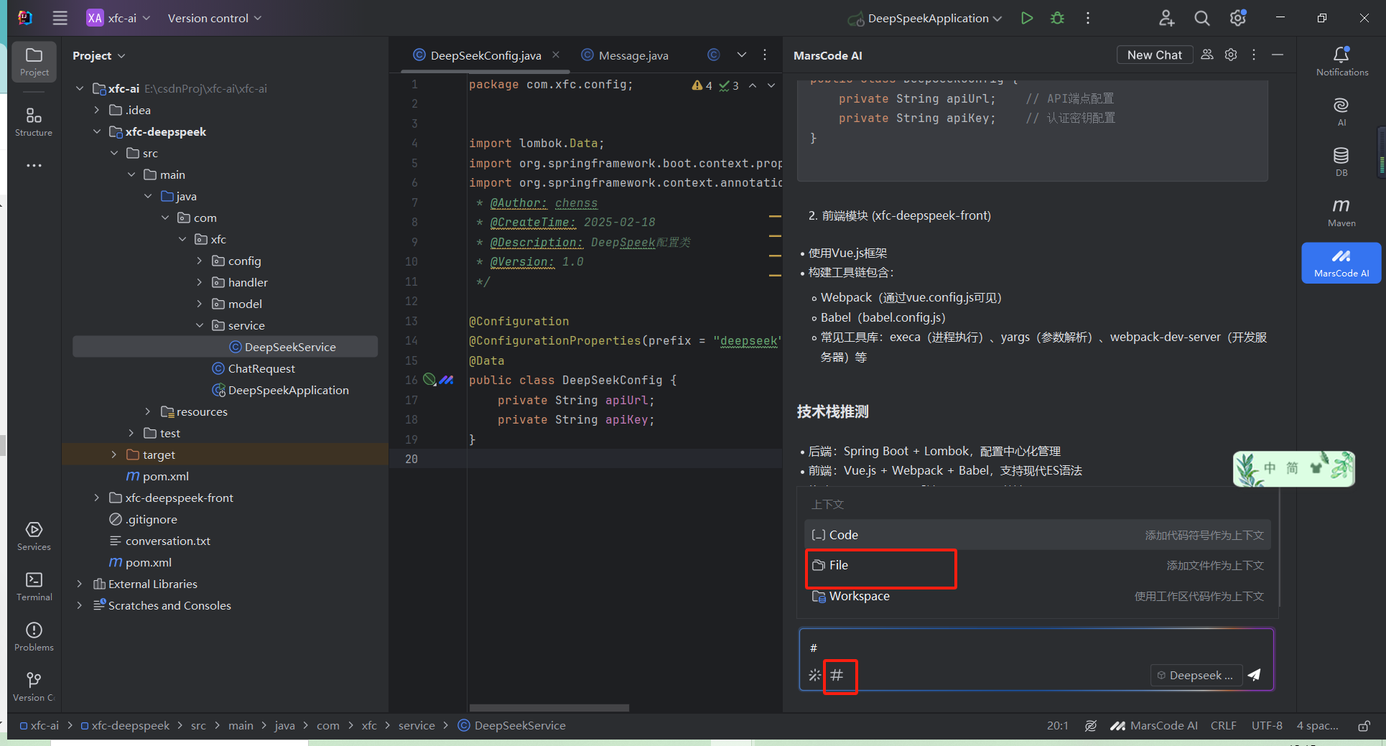Open the Services tool window

coord(34,536)
